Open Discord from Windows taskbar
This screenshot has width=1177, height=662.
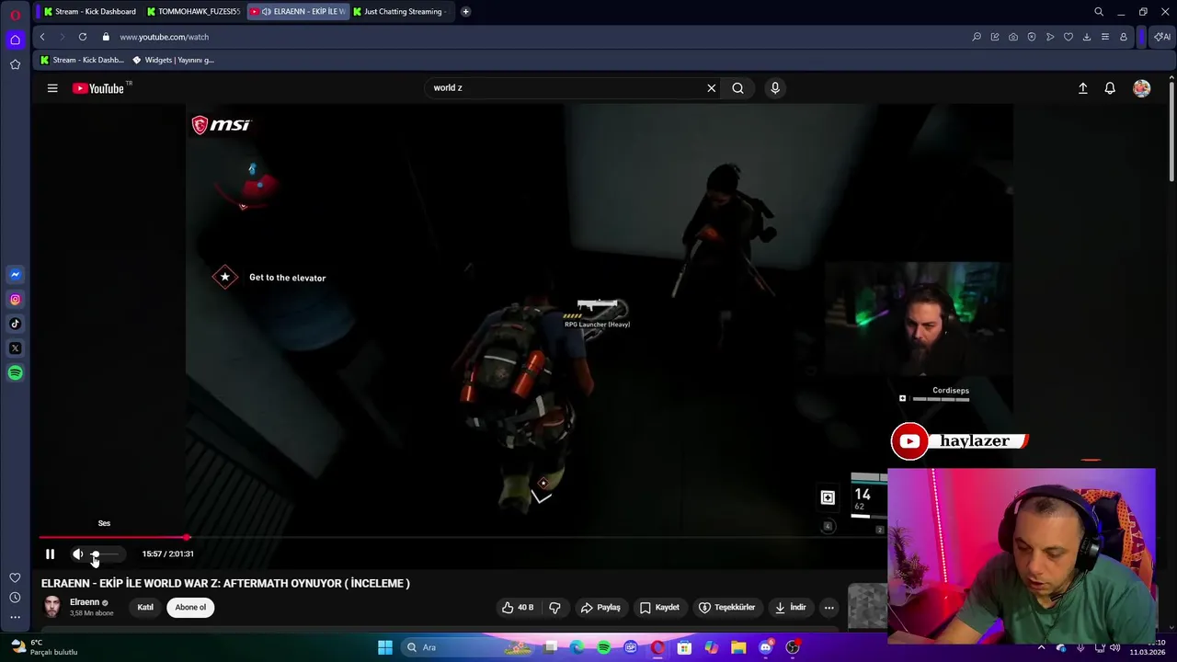pos(765,647)
